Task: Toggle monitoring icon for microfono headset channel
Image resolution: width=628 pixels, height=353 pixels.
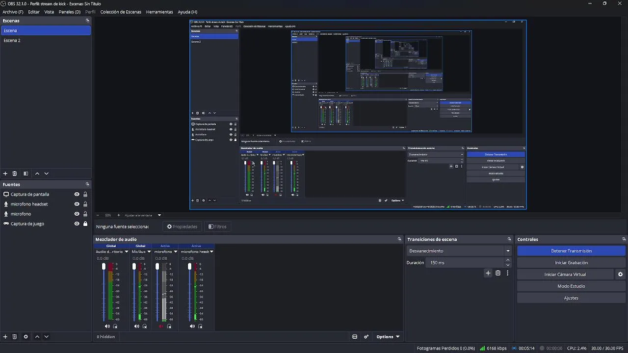Action: tap(200, 327)
